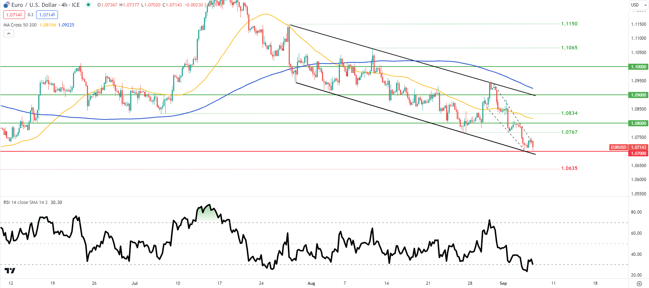Collapse the indicator legend arrow
Image resolution: width=649 pixels, height=288 pixels.
[x=9, y=33]
